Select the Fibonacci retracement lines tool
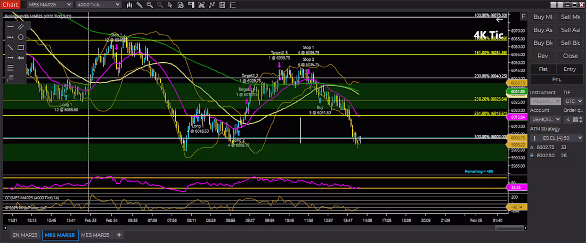Viewport: 586px width, 243px height. coord(11,68)
